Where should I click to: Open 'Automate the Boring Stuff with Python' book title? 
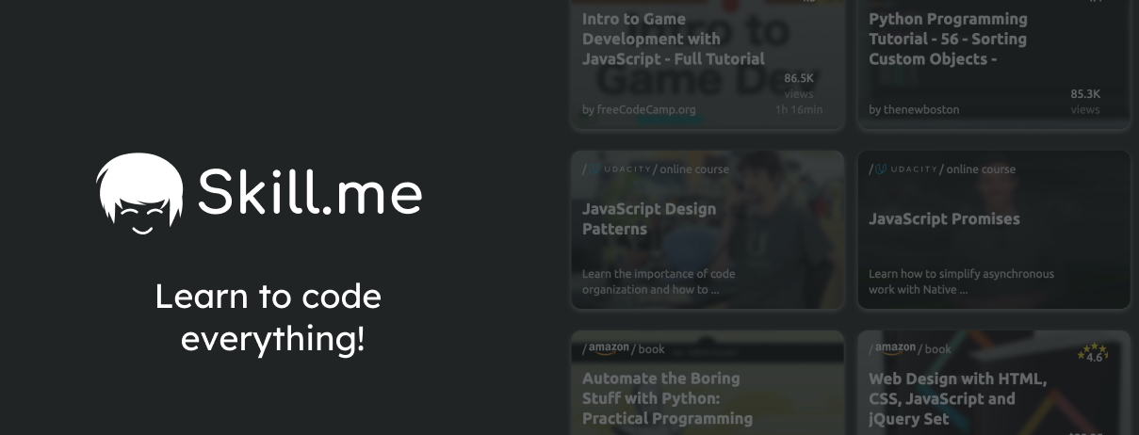click(667, 398)
